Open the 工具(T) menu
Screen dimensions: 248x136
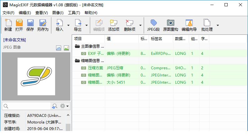click(x=74, y=13)
